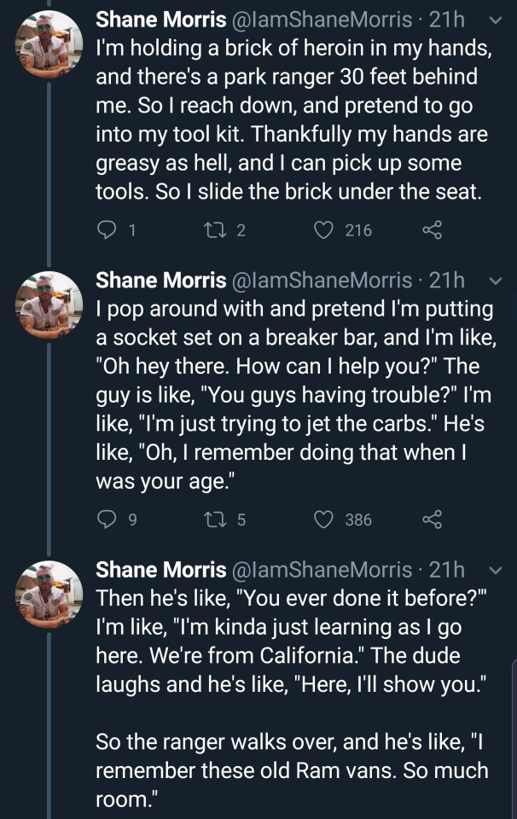Image resolution: width=517 pixels, height=819 pixels.
Task: Tap Shane Morris avatar on second tweet
Action: coord(49,303)
